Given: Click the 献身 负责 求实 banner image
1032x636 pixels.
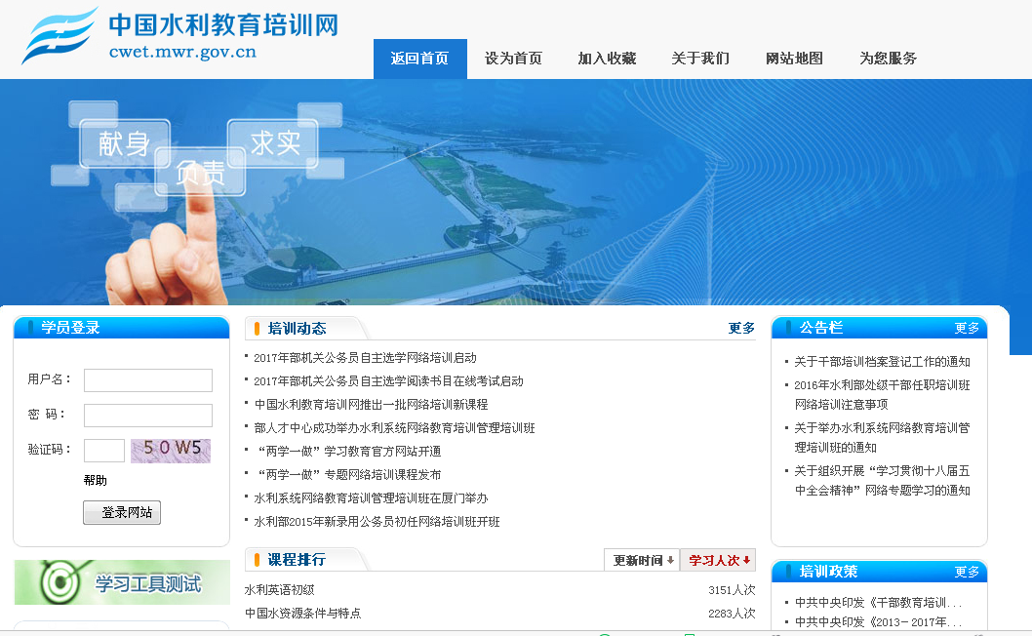Looking at the screenshot, I should (515, 192).
